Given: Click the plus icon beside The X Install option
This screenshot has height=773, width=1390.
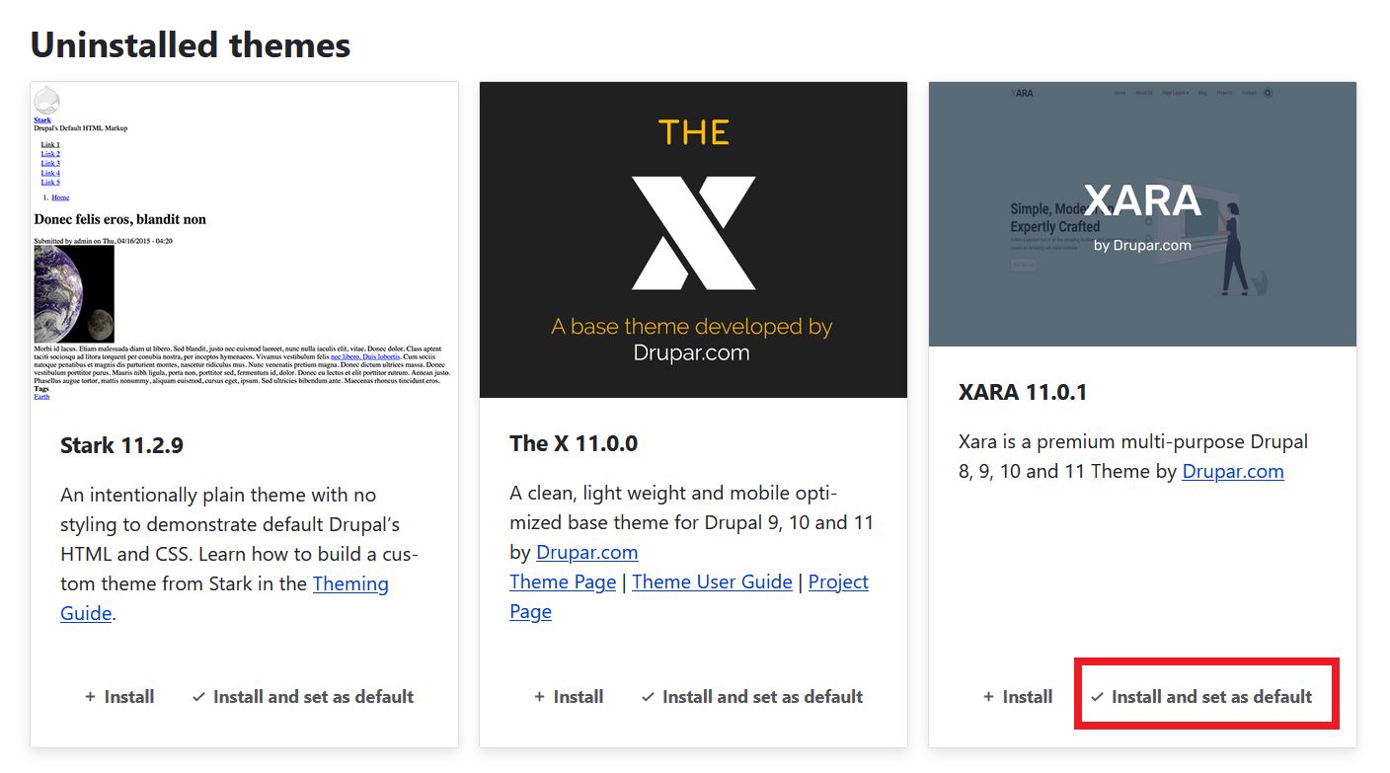Looking at the screenshot, I should pyautogui.click(x=540, y=696).
